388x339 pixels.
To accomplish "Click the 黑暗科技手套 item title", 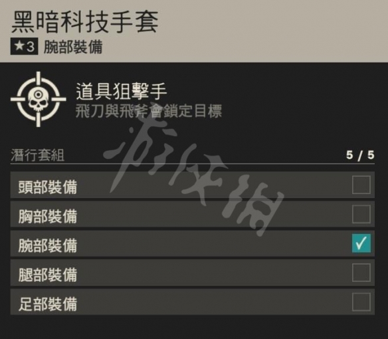I will (x=84, y=23).
